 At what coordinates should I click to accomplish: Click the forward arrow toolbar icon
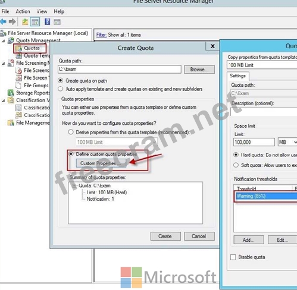(x=12, y=21)
